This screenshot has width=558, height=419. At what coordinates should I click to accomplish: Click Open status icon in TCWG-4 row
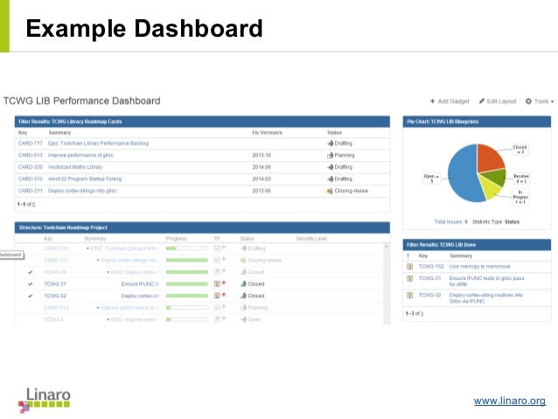pyautogui.click(x=244, y=319)
